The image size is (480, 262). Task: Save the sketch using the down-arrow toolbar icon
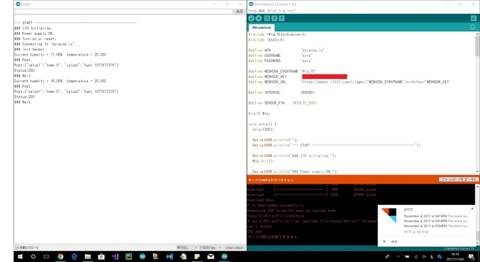click(x=282, y=18)
